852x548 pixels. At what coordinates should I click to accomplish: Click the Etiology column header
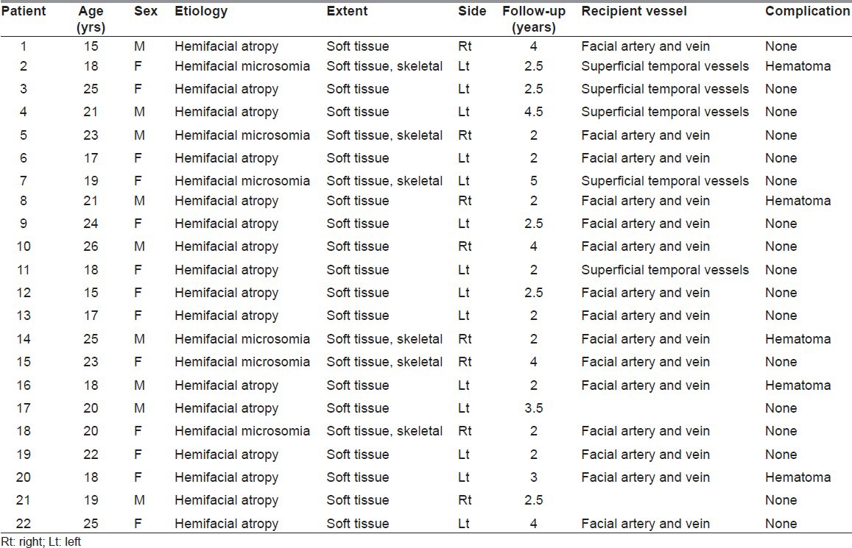[201, 12]
